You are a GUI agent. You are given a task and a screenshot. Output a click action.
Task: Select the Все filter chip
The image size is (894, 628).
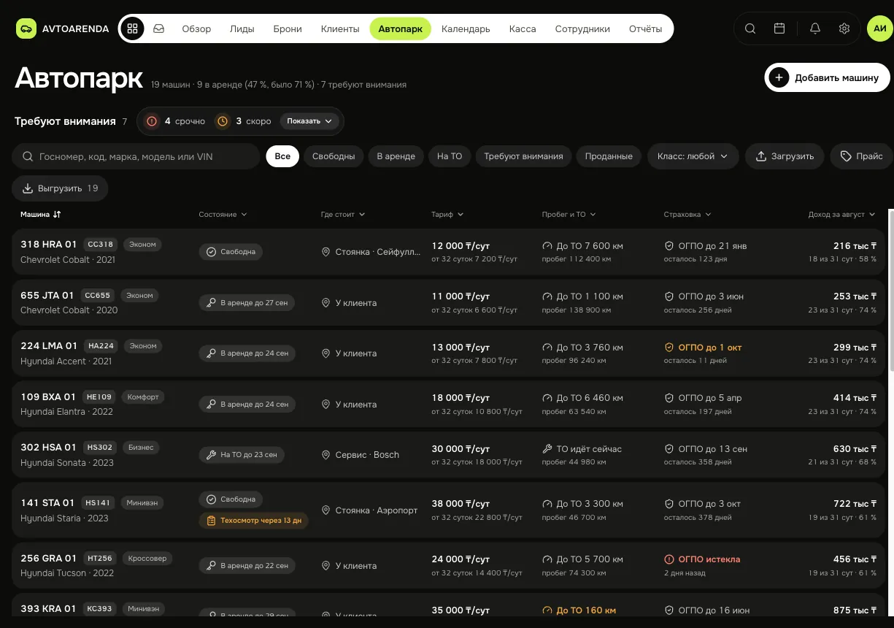point(282,156)
